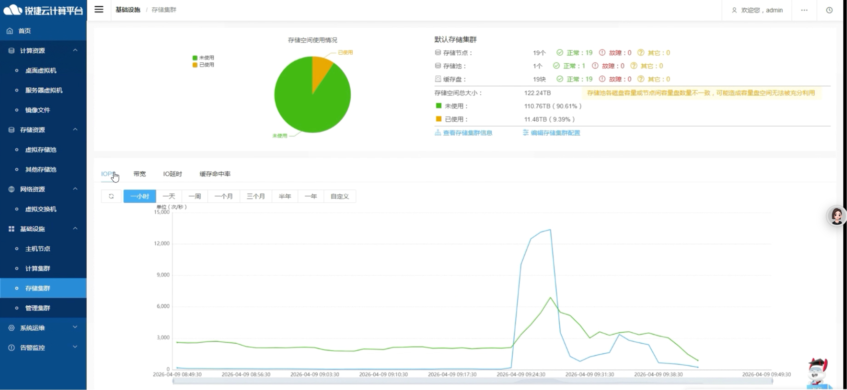
Task: Toggle 未使用 legend item in pie chart
Action: (203, 58)
